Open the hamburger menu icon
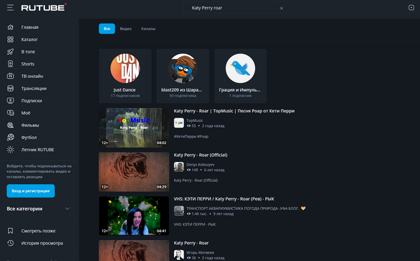This screenshot has width=420, height=261. tap(10, 8)
